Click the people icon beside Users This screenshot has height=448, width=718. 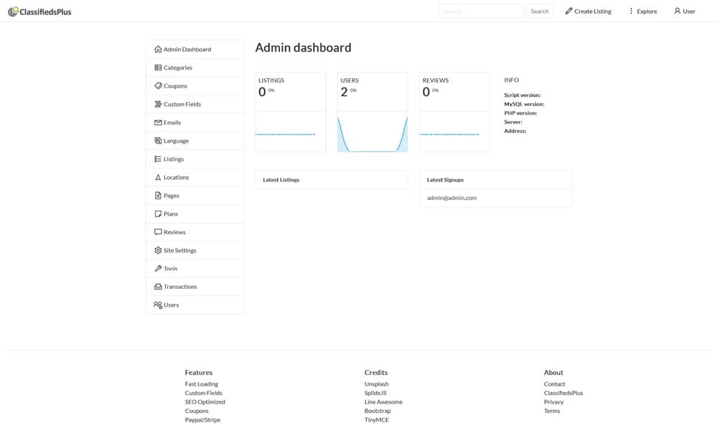[x=158, y=305]
